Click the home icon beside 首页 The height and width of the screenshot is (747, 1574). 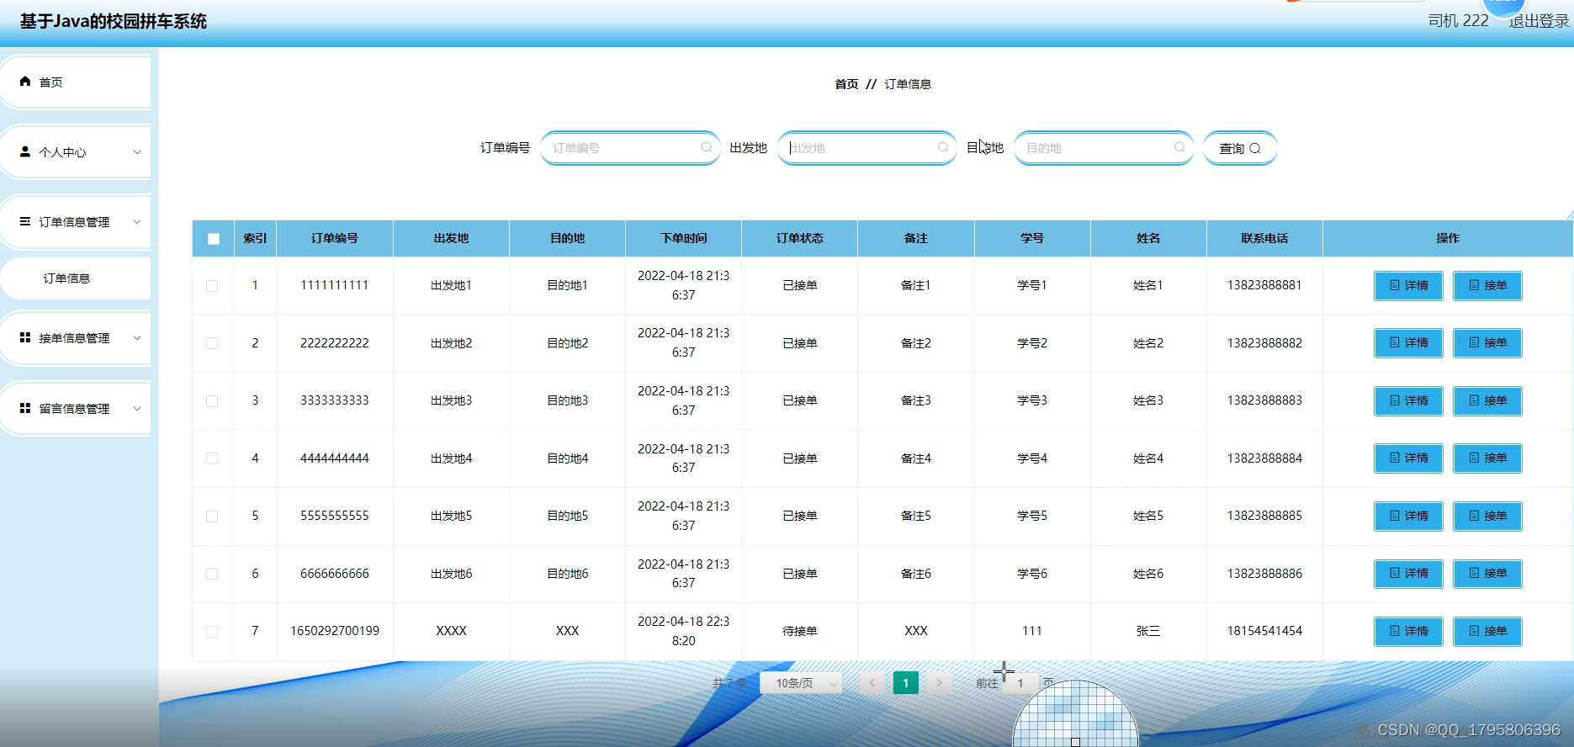point(25,82)
